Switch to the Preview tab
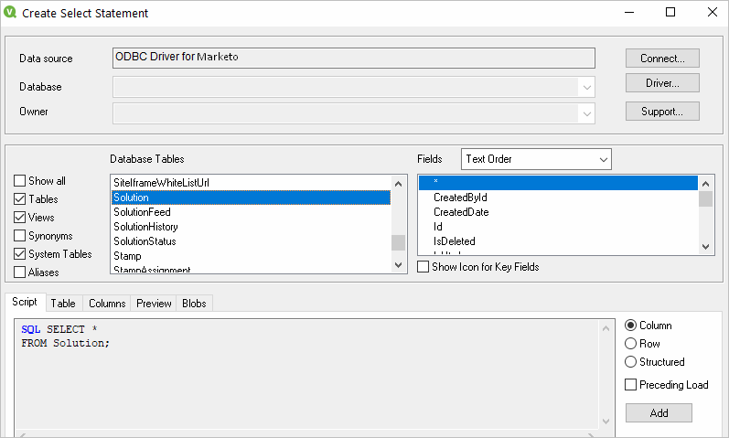 click(154, 304)
